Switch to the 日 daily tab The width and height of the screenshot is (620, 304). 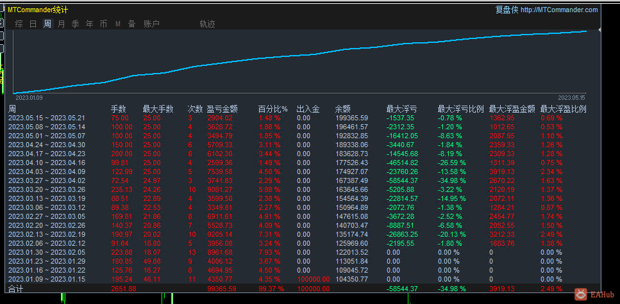coord(33,24)
